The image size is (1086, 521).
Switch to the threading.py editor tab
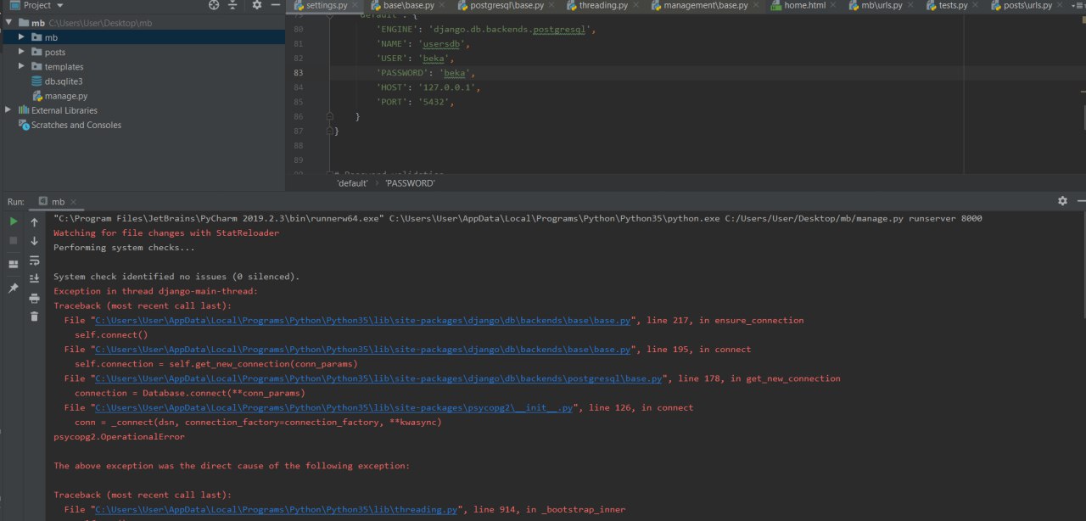tap(602, 5)
